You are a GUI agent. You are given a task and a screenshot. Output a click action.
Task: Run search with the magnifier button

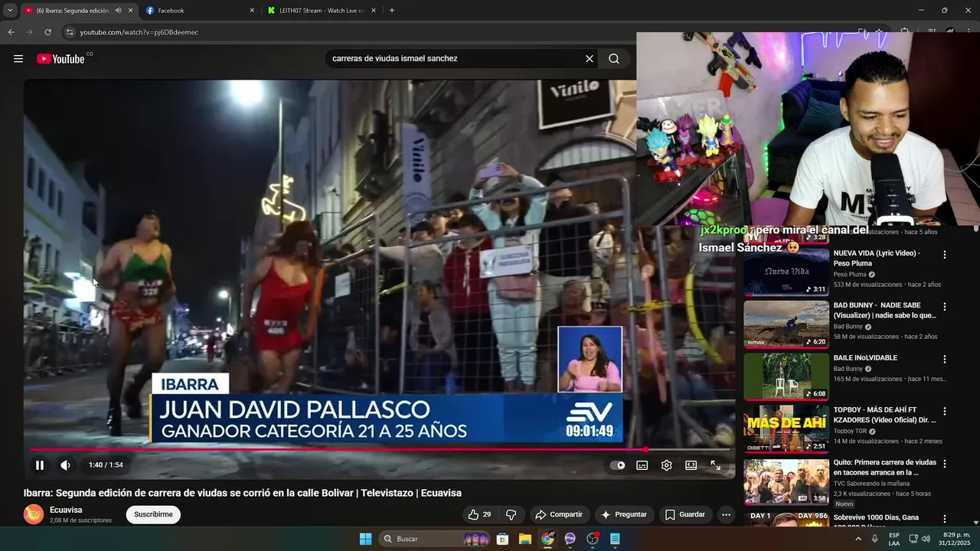[x=614, y=59]
